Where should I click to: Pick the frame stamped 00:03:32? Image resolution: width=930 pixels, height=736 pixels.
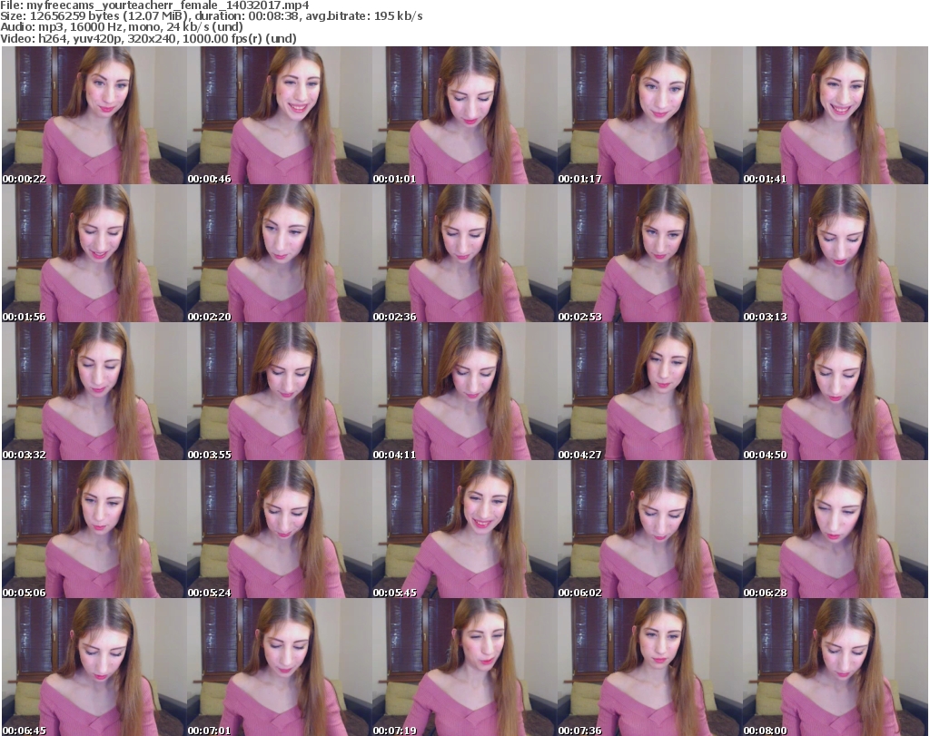(x=94, y=391)
